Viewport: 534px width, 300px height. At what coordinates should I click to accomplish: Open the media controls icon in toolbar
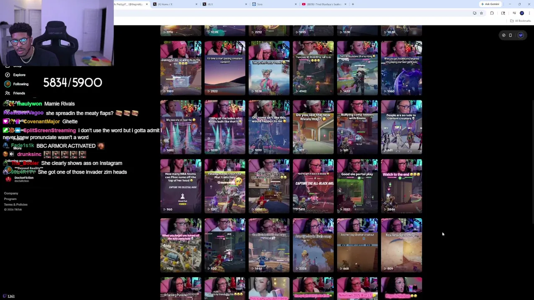coord(514,13)
